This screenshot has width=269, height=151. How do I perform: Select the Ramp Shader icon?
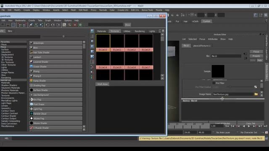(32, 81)
